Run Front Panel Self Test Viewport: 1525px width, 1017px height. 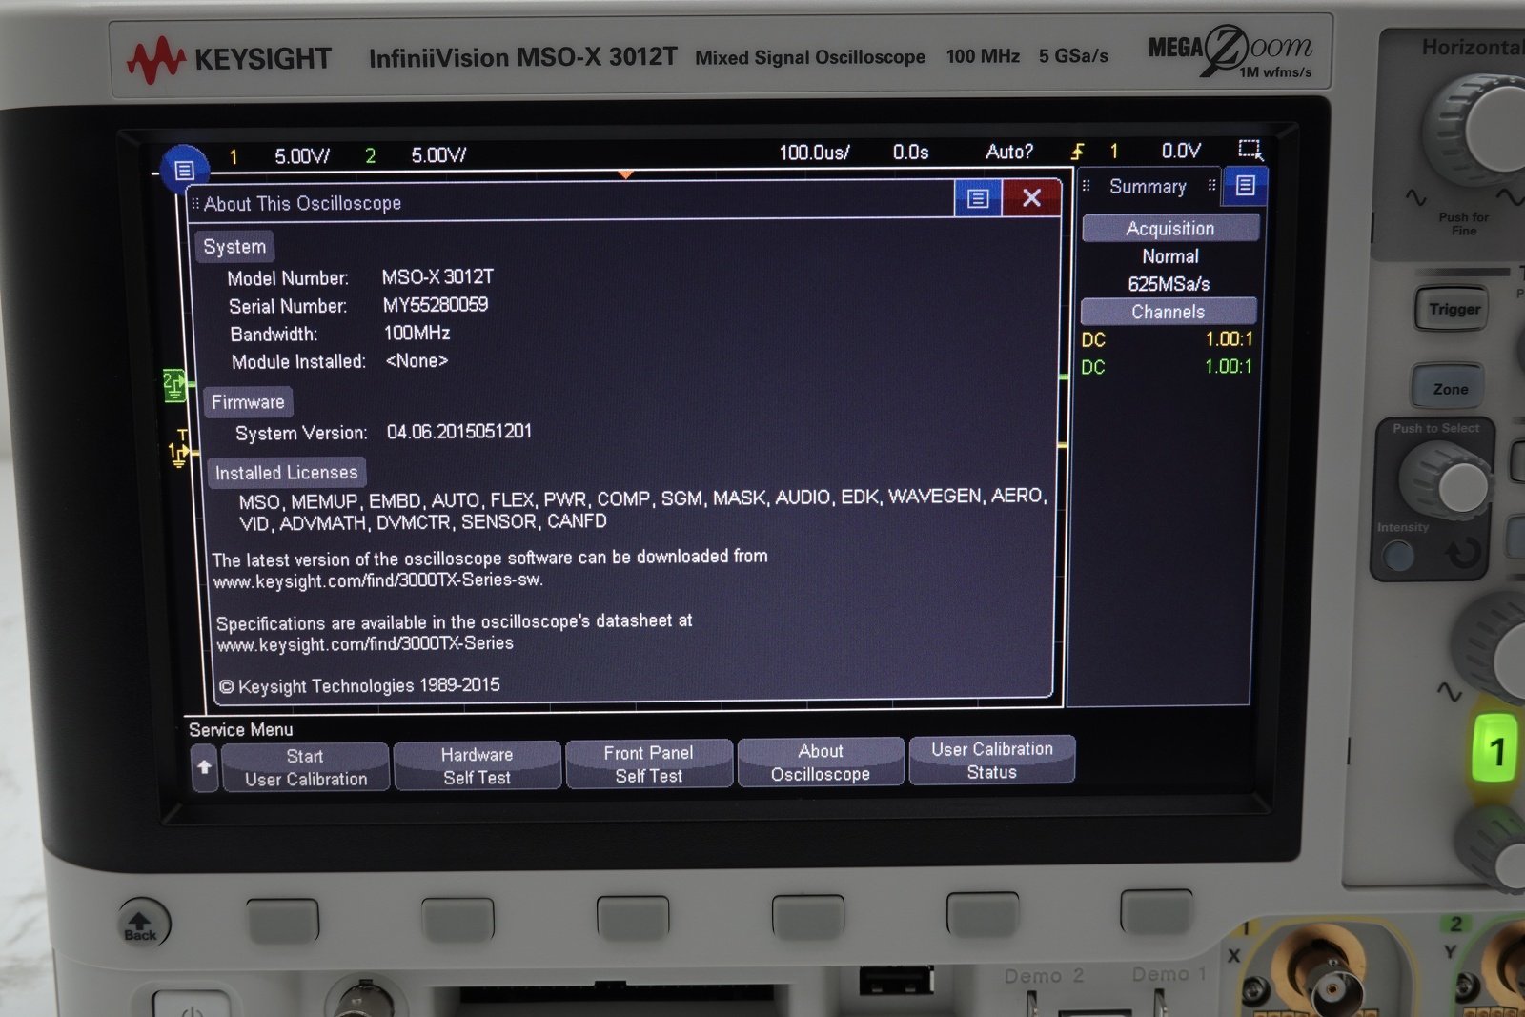coord(648,764)
